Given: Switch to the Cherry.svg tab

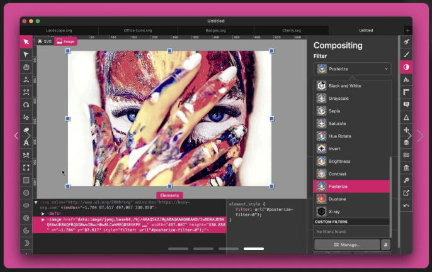Looking at the screenshot, I should click(x=292, y=31).
